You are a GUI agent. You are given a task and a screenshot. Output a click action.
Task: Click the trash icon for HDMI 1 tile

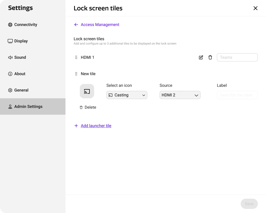click(210, 57)
